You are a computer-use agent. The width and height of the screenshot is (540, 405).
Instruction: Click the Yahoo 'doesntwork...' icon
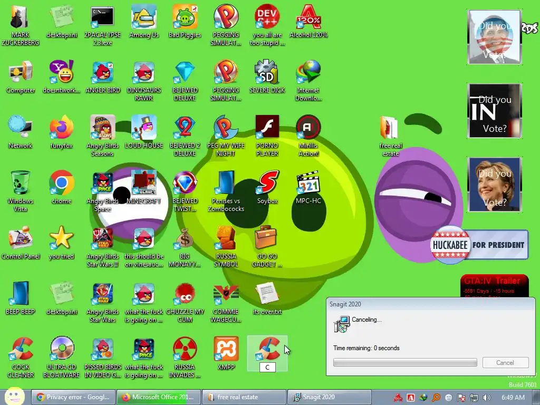pyautogui.click(x=61, y=77)
